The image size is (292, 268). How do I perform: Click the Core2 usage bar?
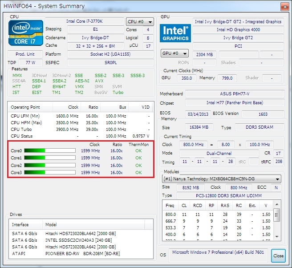point(50,165)
